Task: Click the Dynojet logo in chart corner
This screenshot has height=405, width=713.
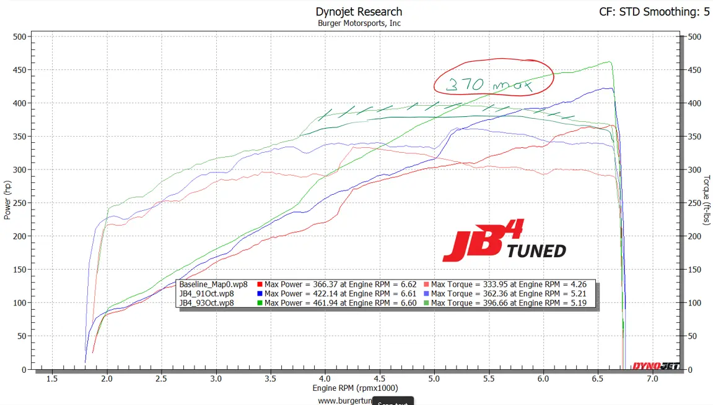Action: pos(655,365)
